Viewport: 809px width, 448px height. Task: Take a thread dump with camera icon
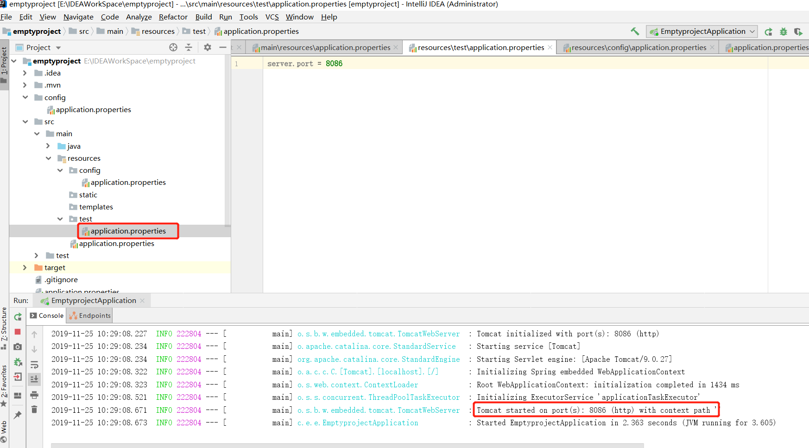18,347
